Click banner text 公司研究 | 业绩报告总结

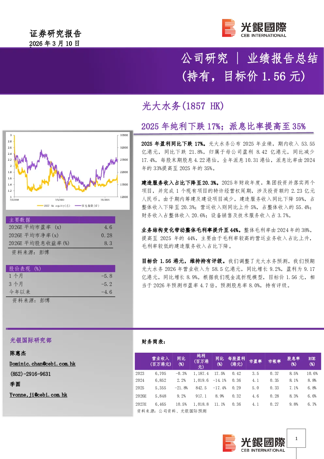tap(249, 58)
